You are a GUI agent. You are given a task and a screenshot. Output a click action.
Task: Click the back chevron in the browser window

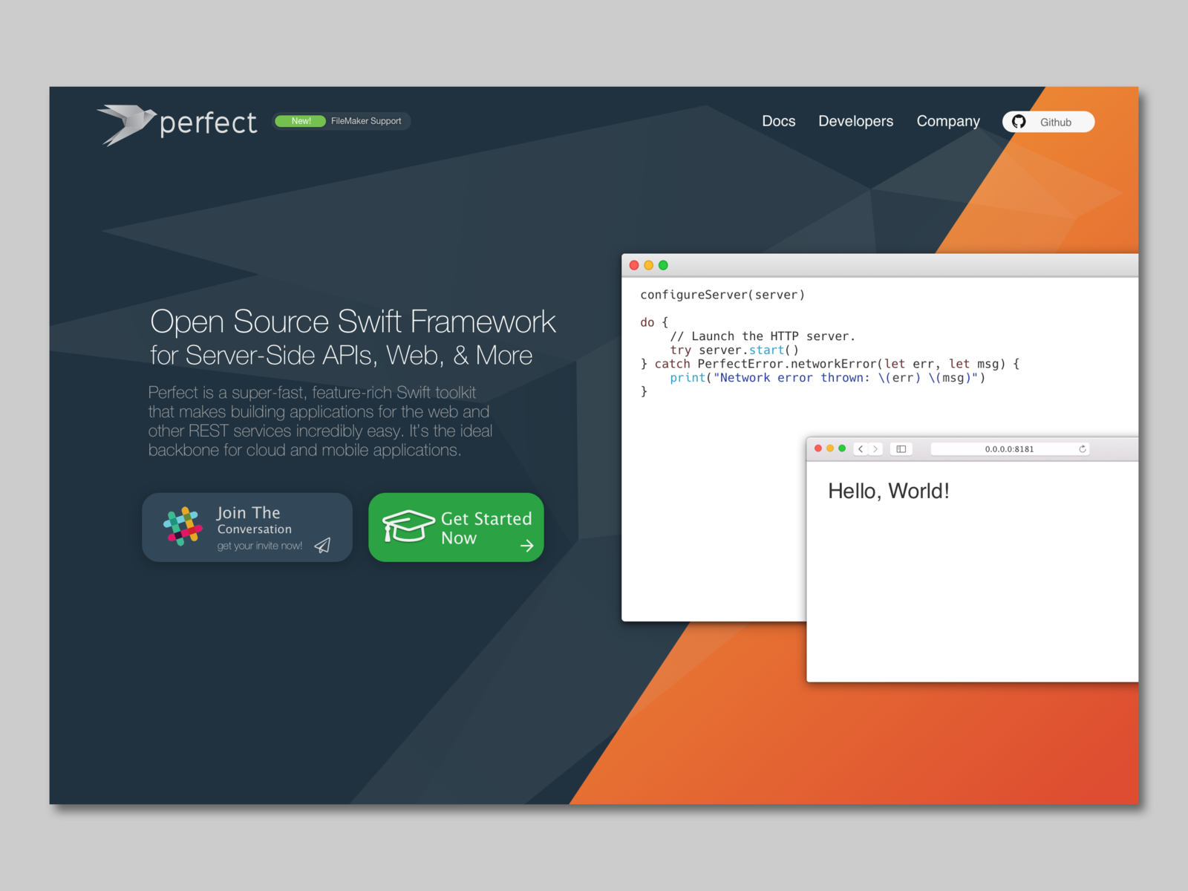point(860,448)
